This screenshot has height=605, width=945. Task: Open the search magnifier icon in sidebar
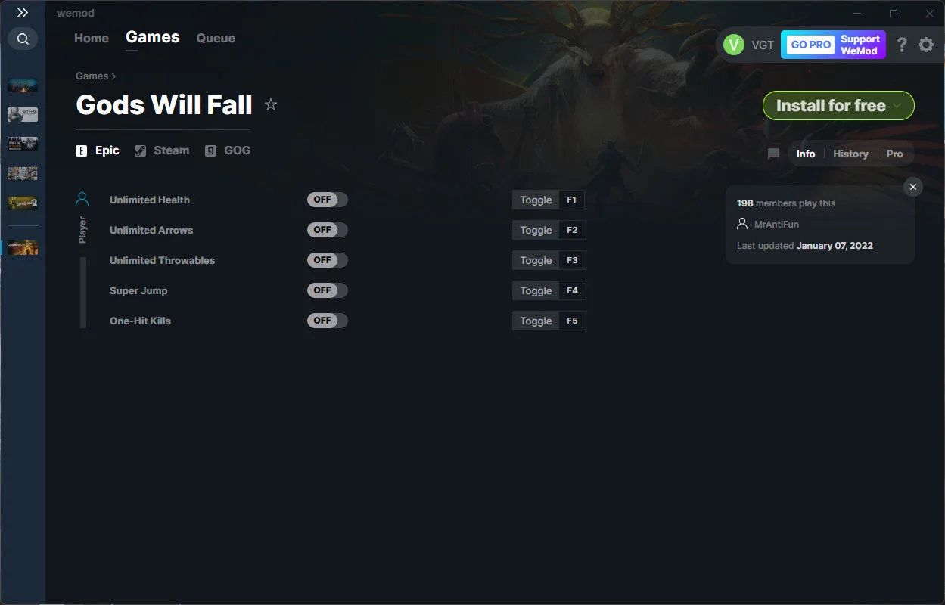[x=23, y=39]
